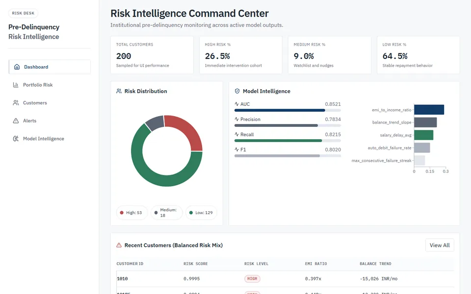Click EMI ratio 0.397x
Image resolution: width=471 pixels, height=294 pixels.
[x=313, y=279]
